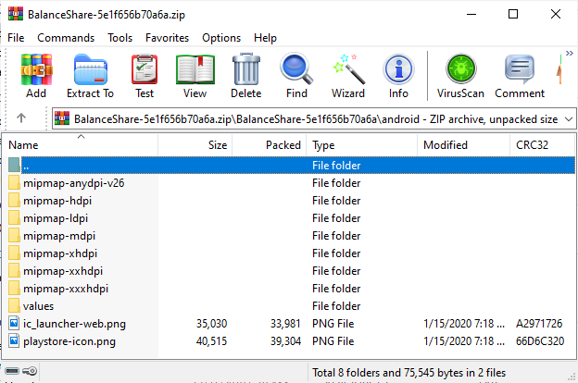Click the mipmap-hdpi folder icon
Screen dimensions: 578x383
pyautogui.click(x=14, y=201)
